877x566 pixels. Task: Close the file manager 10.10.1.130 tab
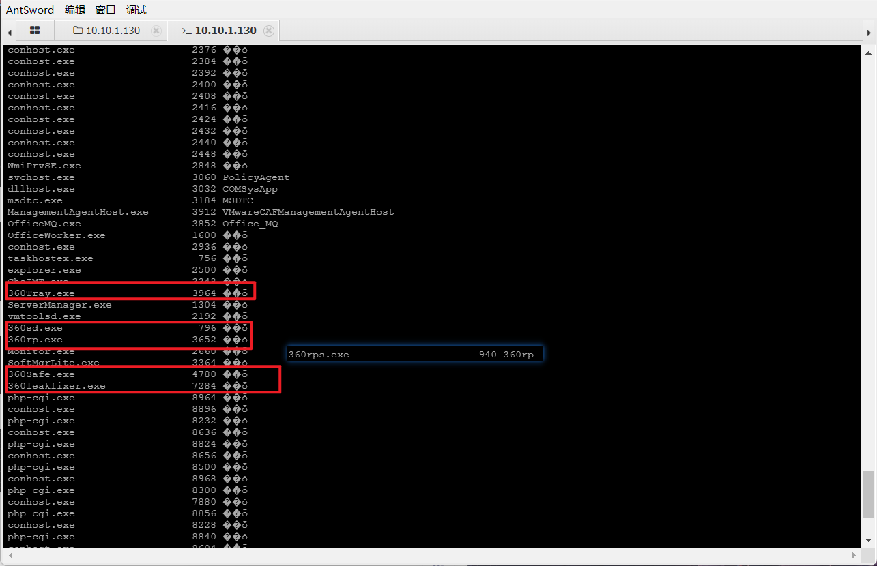point(156,31)
